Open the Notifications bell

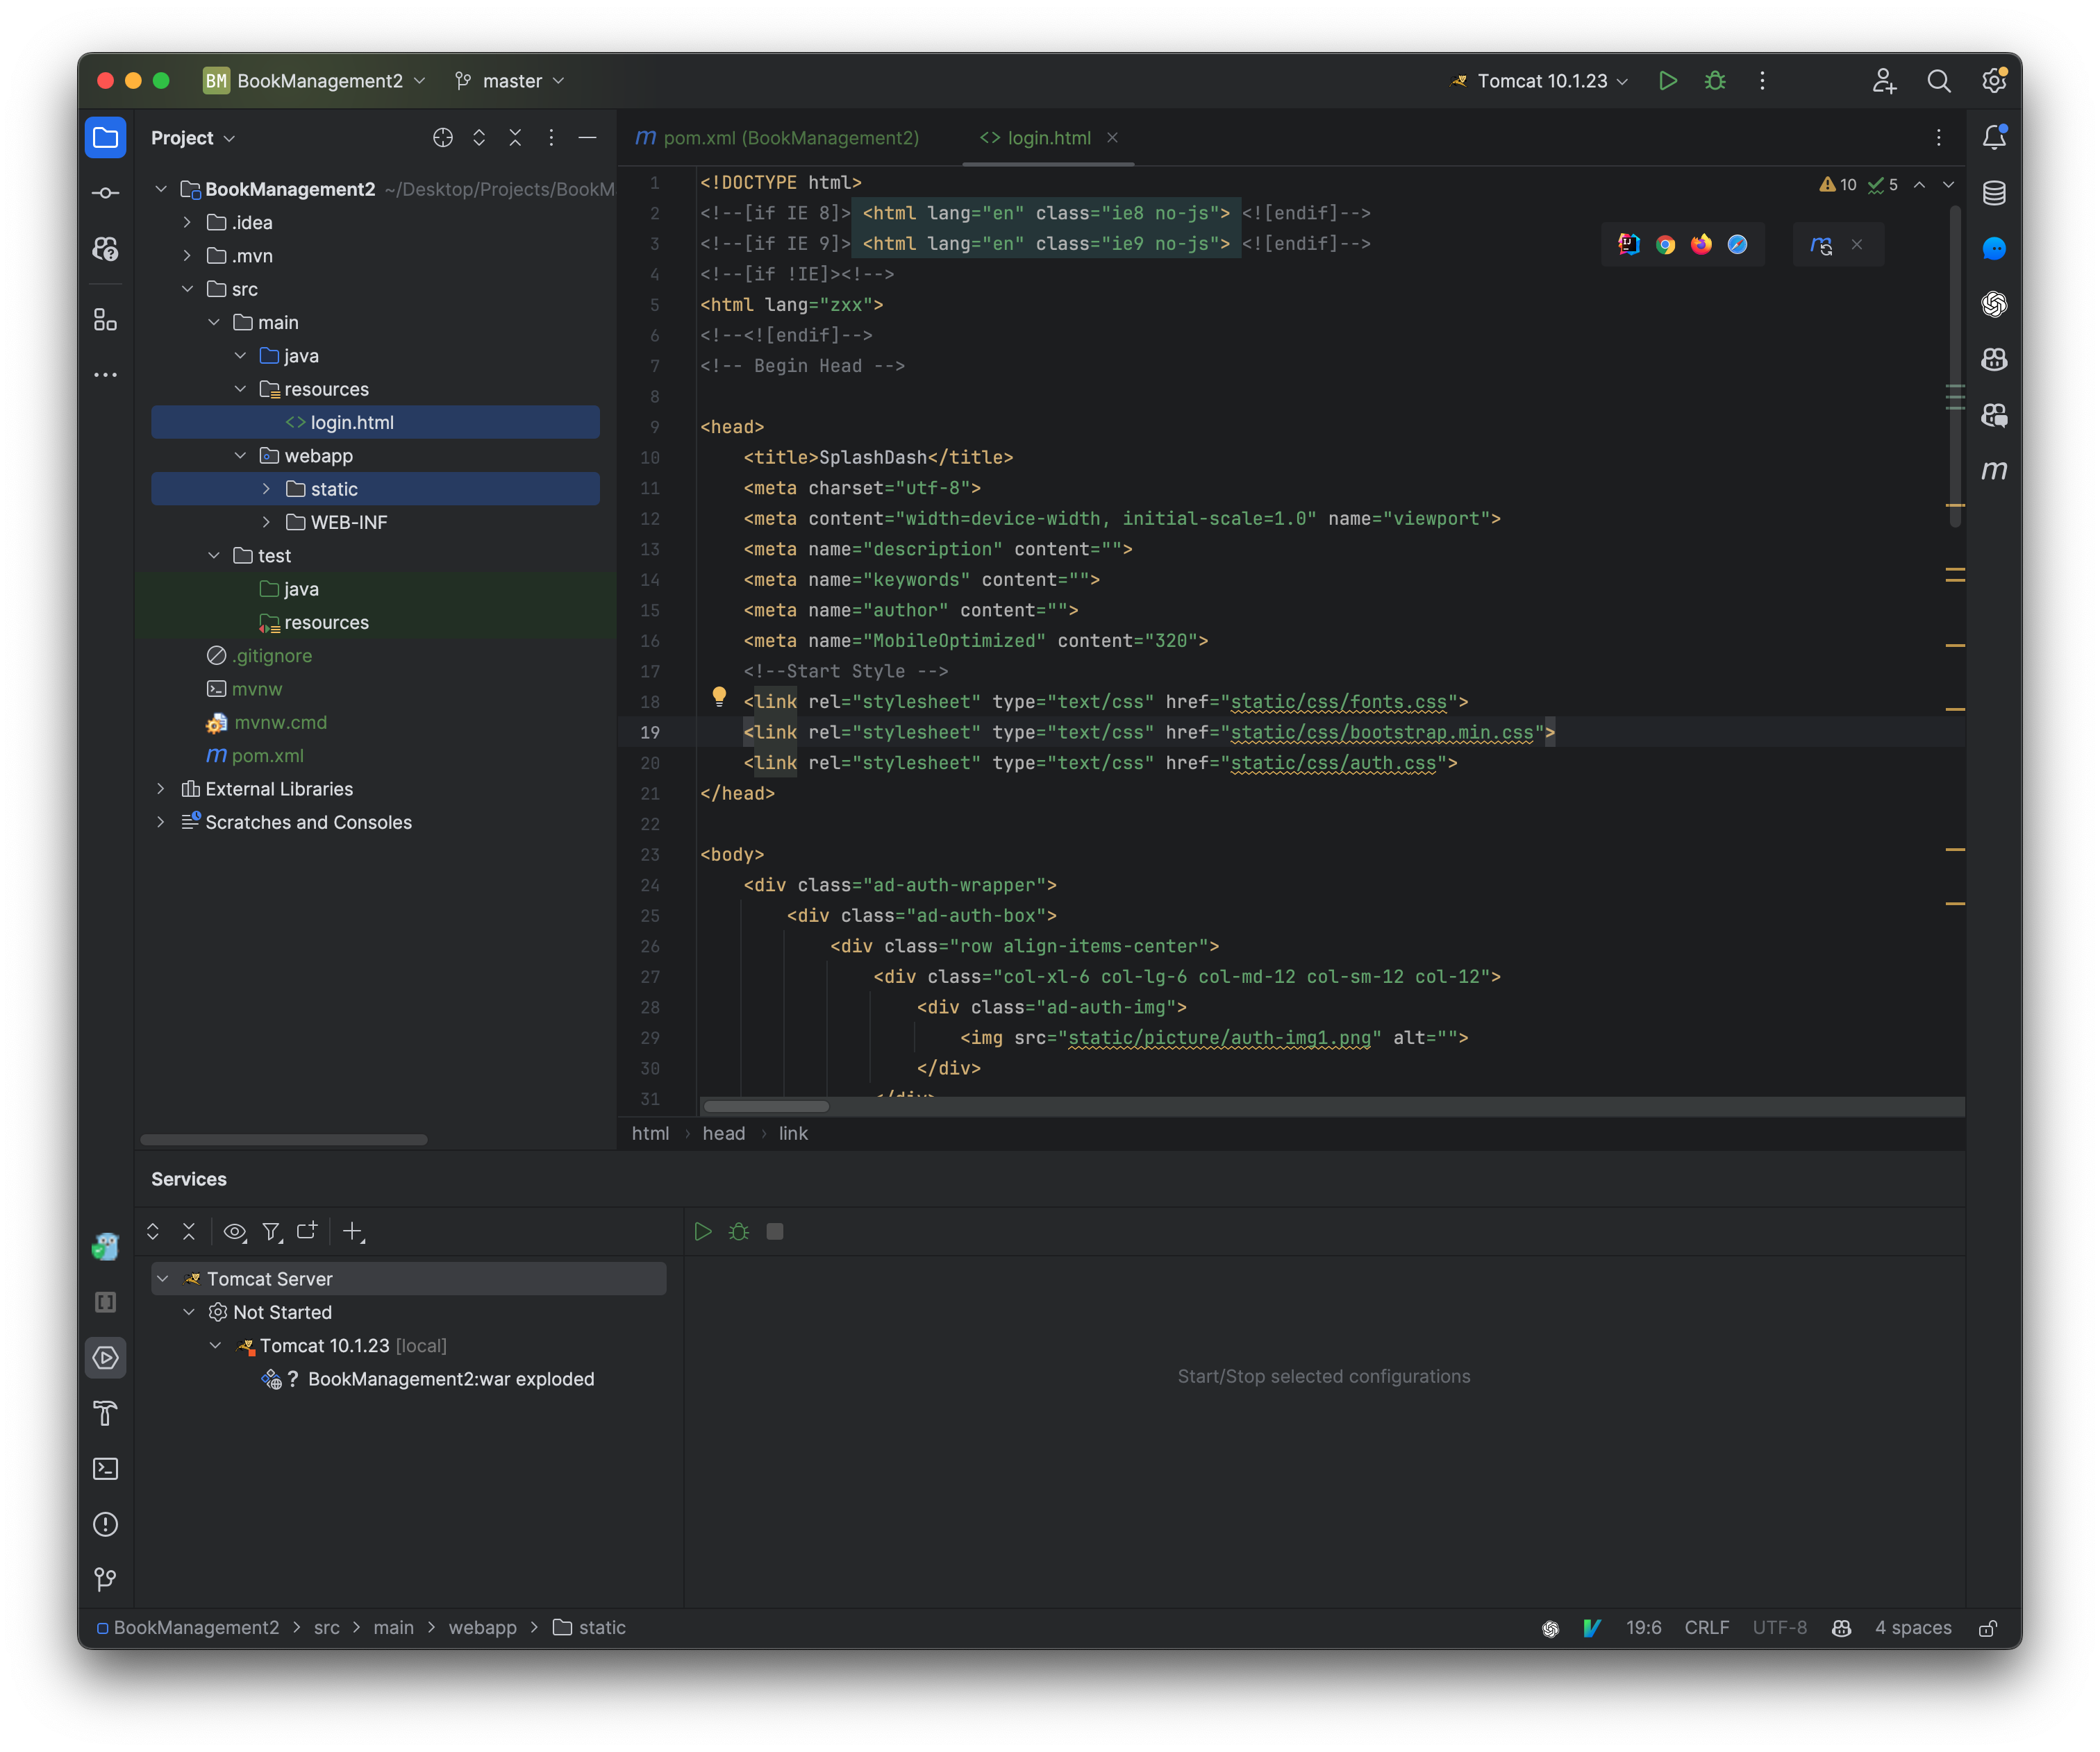coord(1995,137)
